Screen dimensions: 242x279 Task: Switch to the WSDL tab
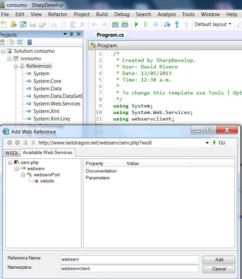point(12,153)
